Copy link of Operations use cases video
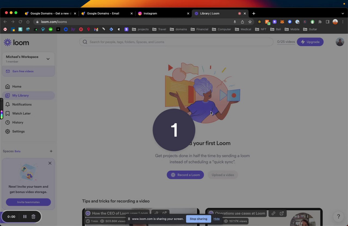 click(273, 213)
